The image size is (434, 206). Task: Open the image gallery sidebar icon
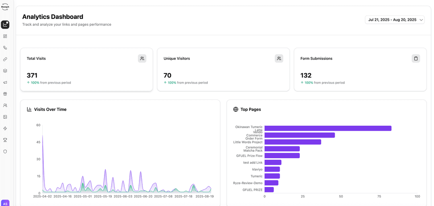[x=5, y=117]
